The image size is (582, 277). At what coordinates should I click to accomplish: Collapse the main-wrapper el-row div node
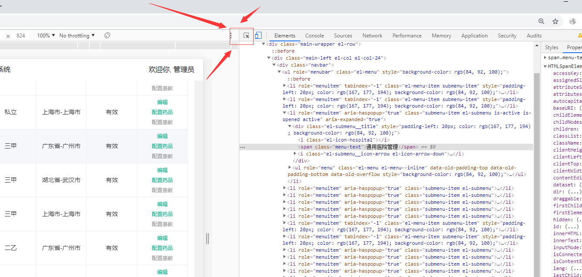[263, 44]
